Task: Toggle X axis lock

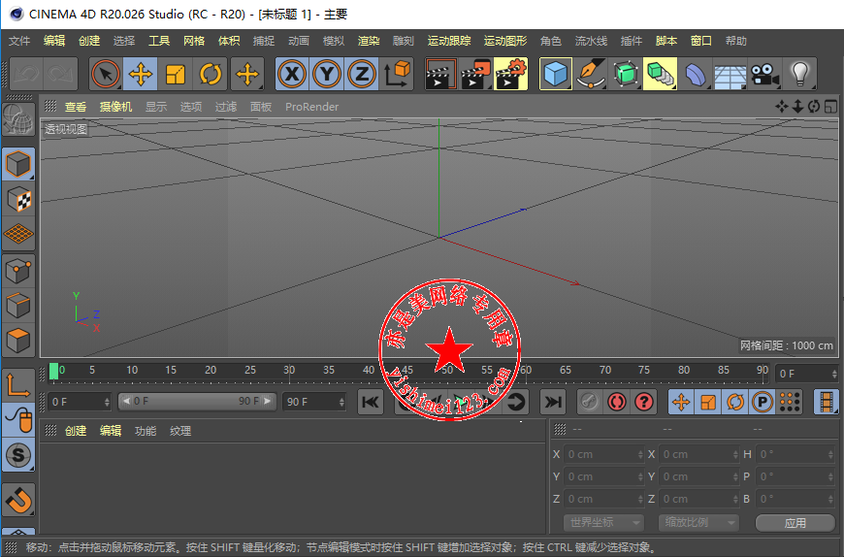Action: (292, 74)
